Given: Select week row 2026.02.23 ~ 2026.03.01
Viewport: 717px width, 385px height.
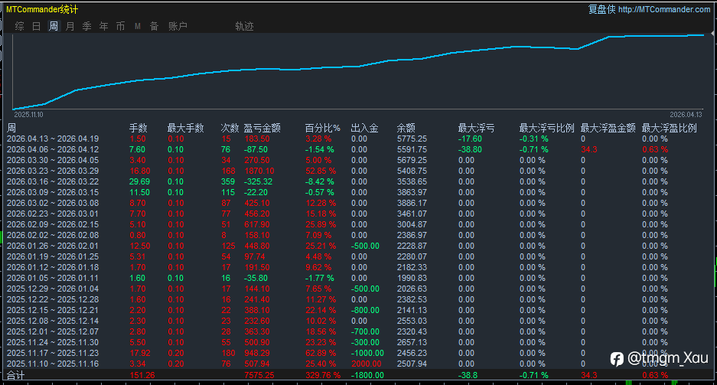Looking at the screenshot, I should [x=358, y=214].
